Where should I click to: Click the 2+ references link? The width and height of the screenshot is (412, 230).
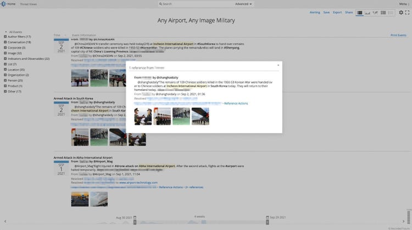(194, 187)
